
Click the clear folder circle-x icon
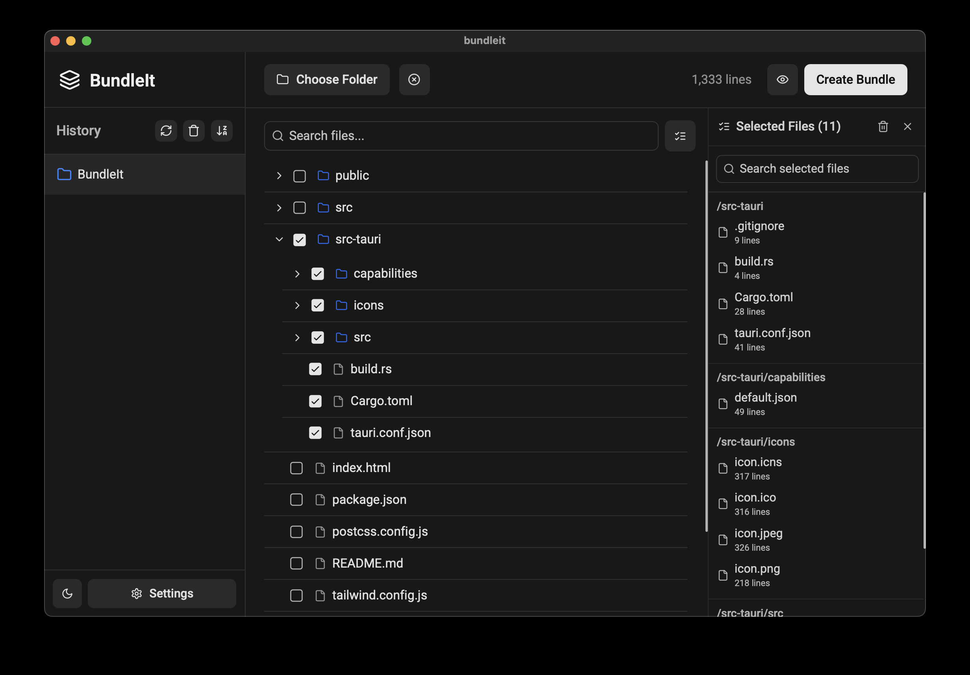[x=414, y=79]
